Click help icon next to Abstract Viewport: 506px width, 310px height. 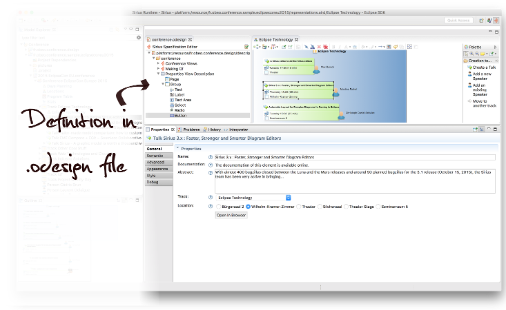click(211, 173)
